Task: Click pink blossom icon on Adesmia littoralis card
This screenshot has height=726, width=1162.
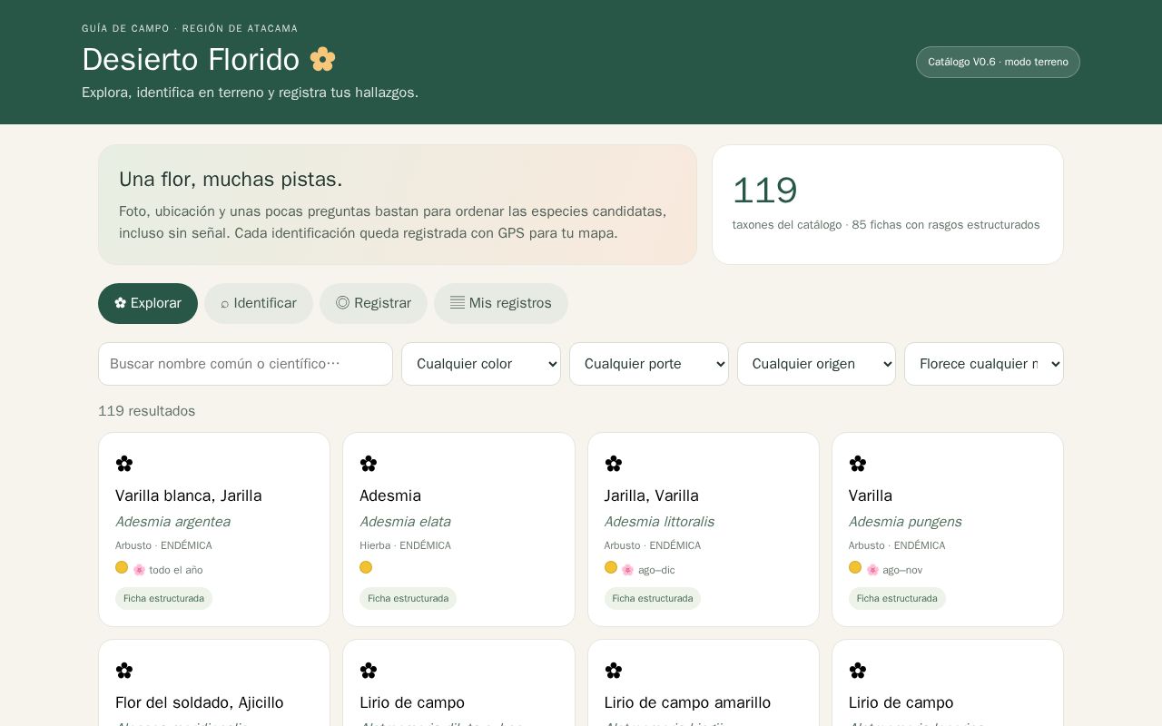Action: tap(627, 570)
